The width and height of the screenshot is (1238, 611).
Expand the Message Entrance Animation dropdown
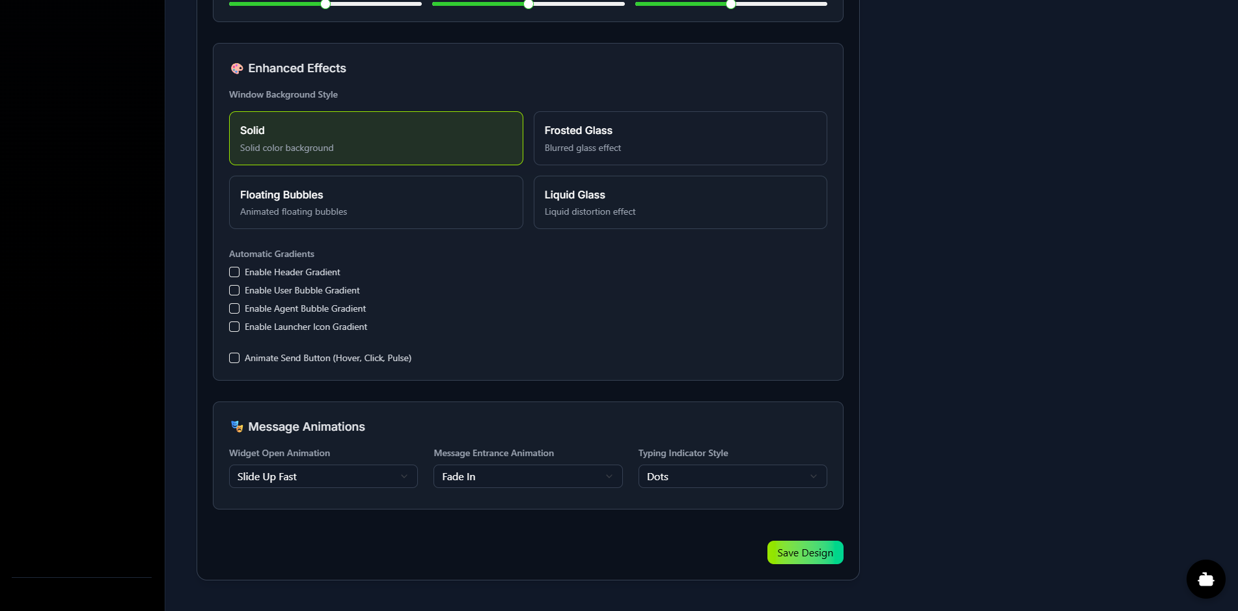click(x=527, y=476)
